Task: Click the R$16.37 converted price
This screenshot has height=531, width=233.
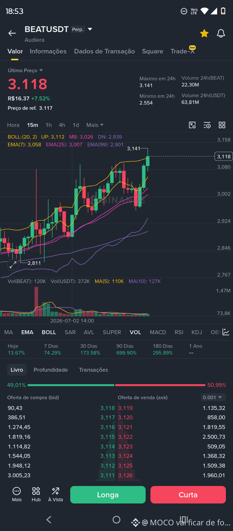Action: (18, 98)
